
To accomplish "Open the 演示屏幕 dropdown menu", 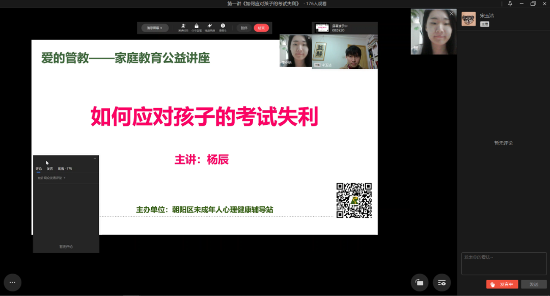I will pos(154,28).
